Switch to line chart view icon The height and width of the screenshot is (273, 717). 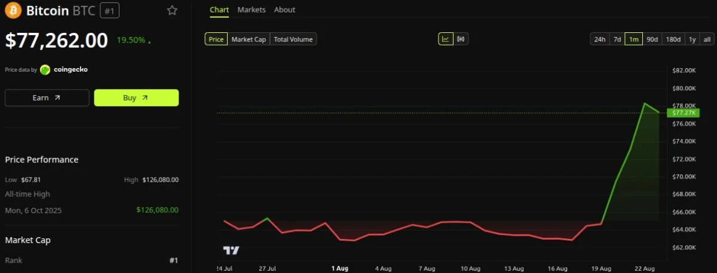tap(446, 39)
